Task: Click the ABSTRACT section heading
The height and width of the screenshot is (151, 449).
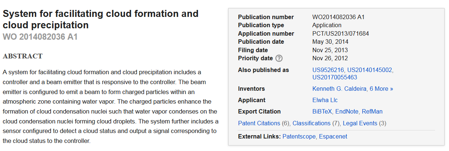Action: (x=23, y=56)
